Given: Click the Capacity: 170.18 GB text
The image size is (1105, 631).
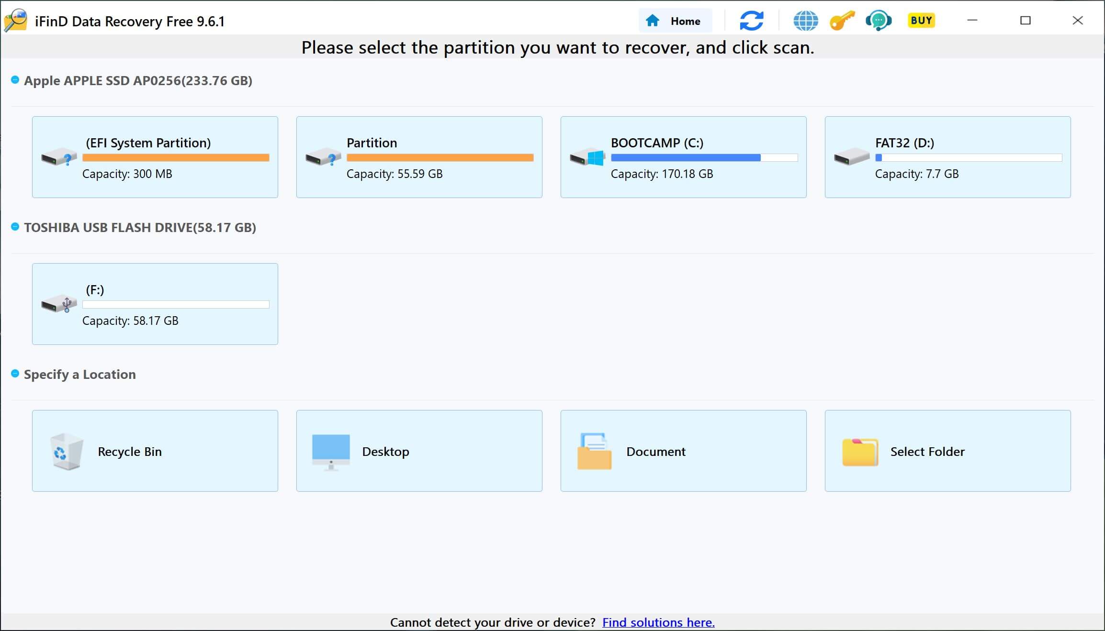Looking at the screenshot, I should click(662, 174).
